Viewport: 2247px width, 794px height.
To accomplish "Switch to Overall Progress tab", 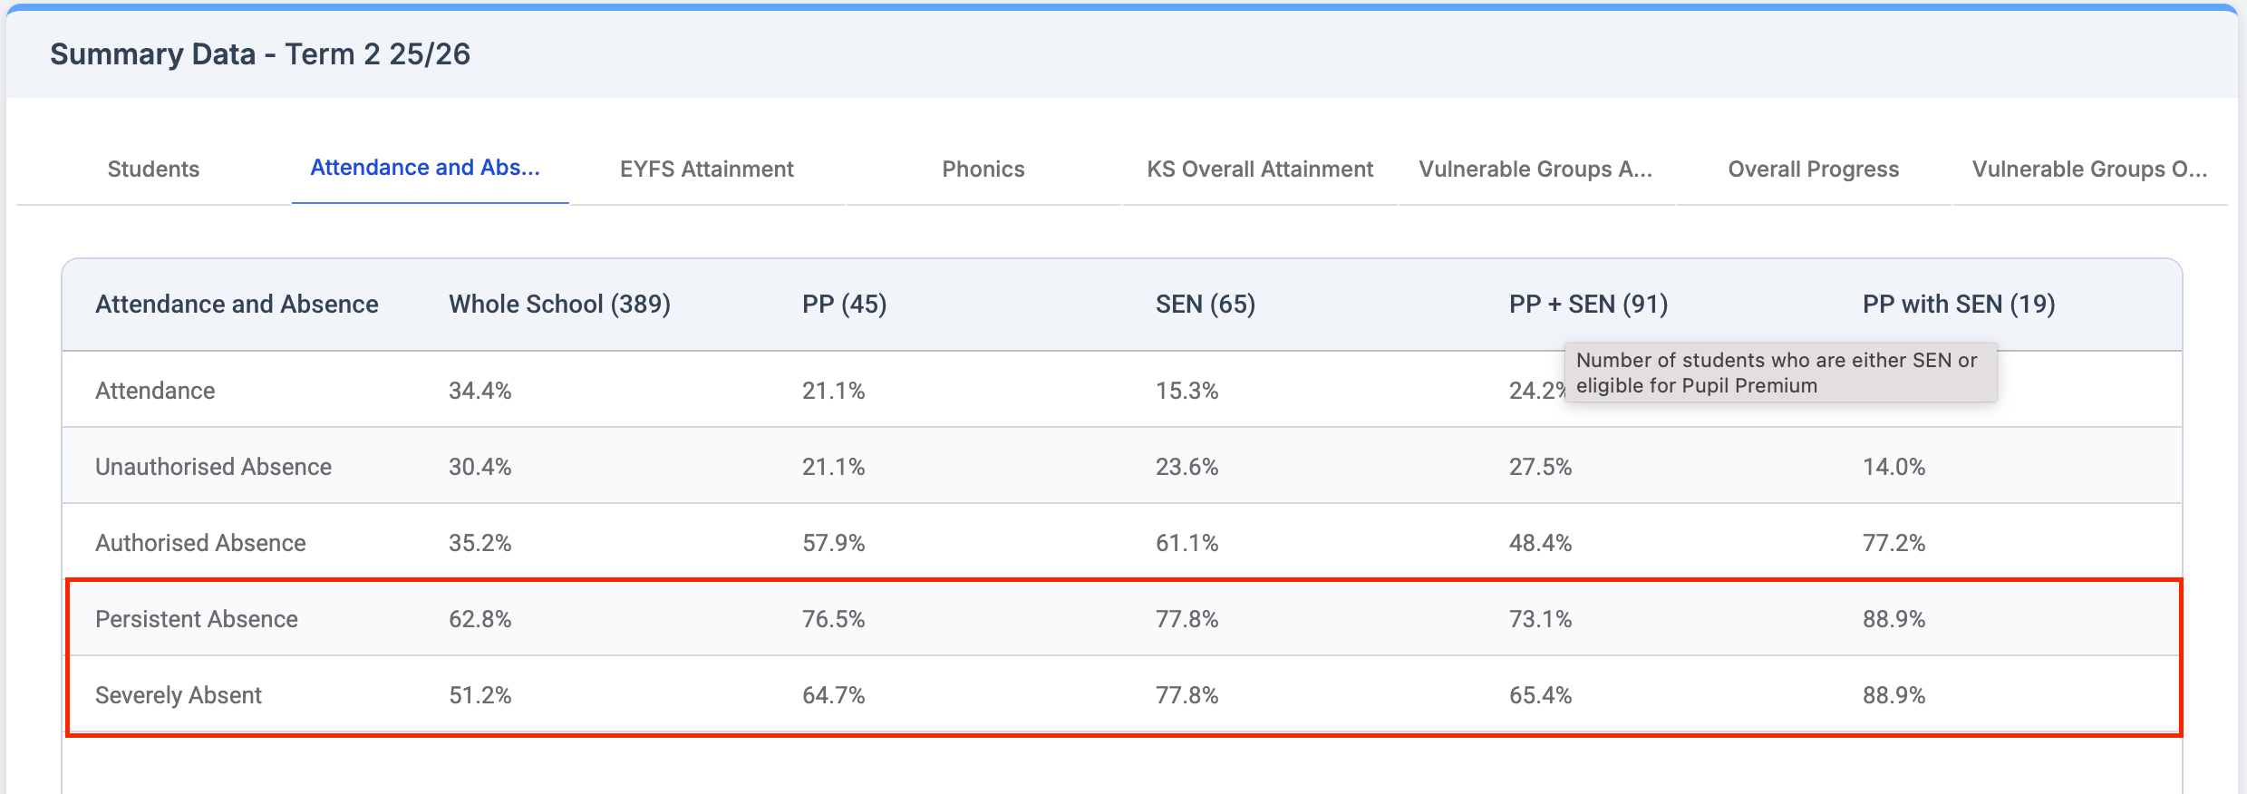I will coord(1813,169).
